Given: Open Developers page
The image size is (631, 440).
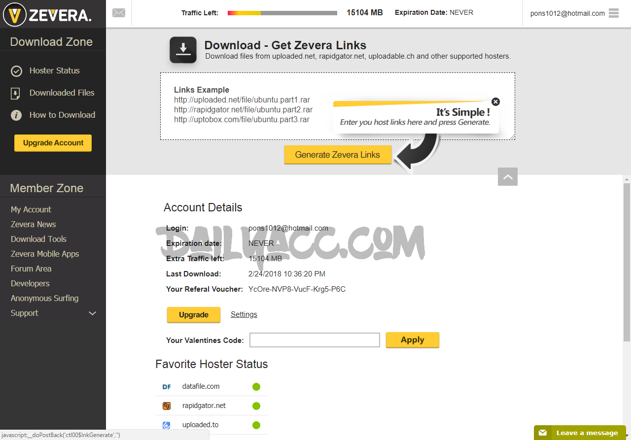Looking at the screenshot, I should (x=30, y=283).
